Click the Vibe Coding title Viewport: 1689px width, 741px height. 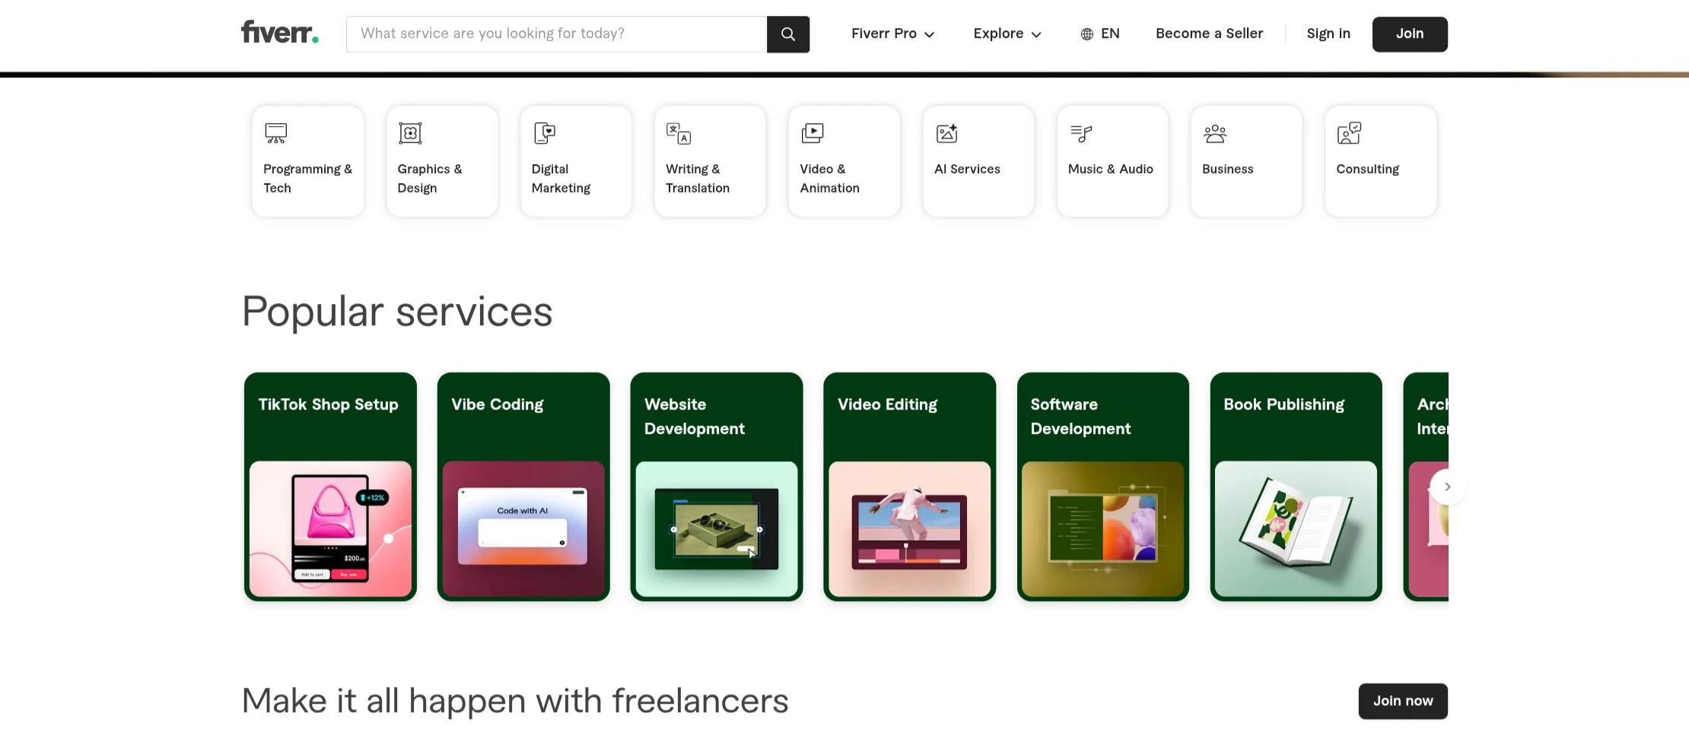point(498,404)
